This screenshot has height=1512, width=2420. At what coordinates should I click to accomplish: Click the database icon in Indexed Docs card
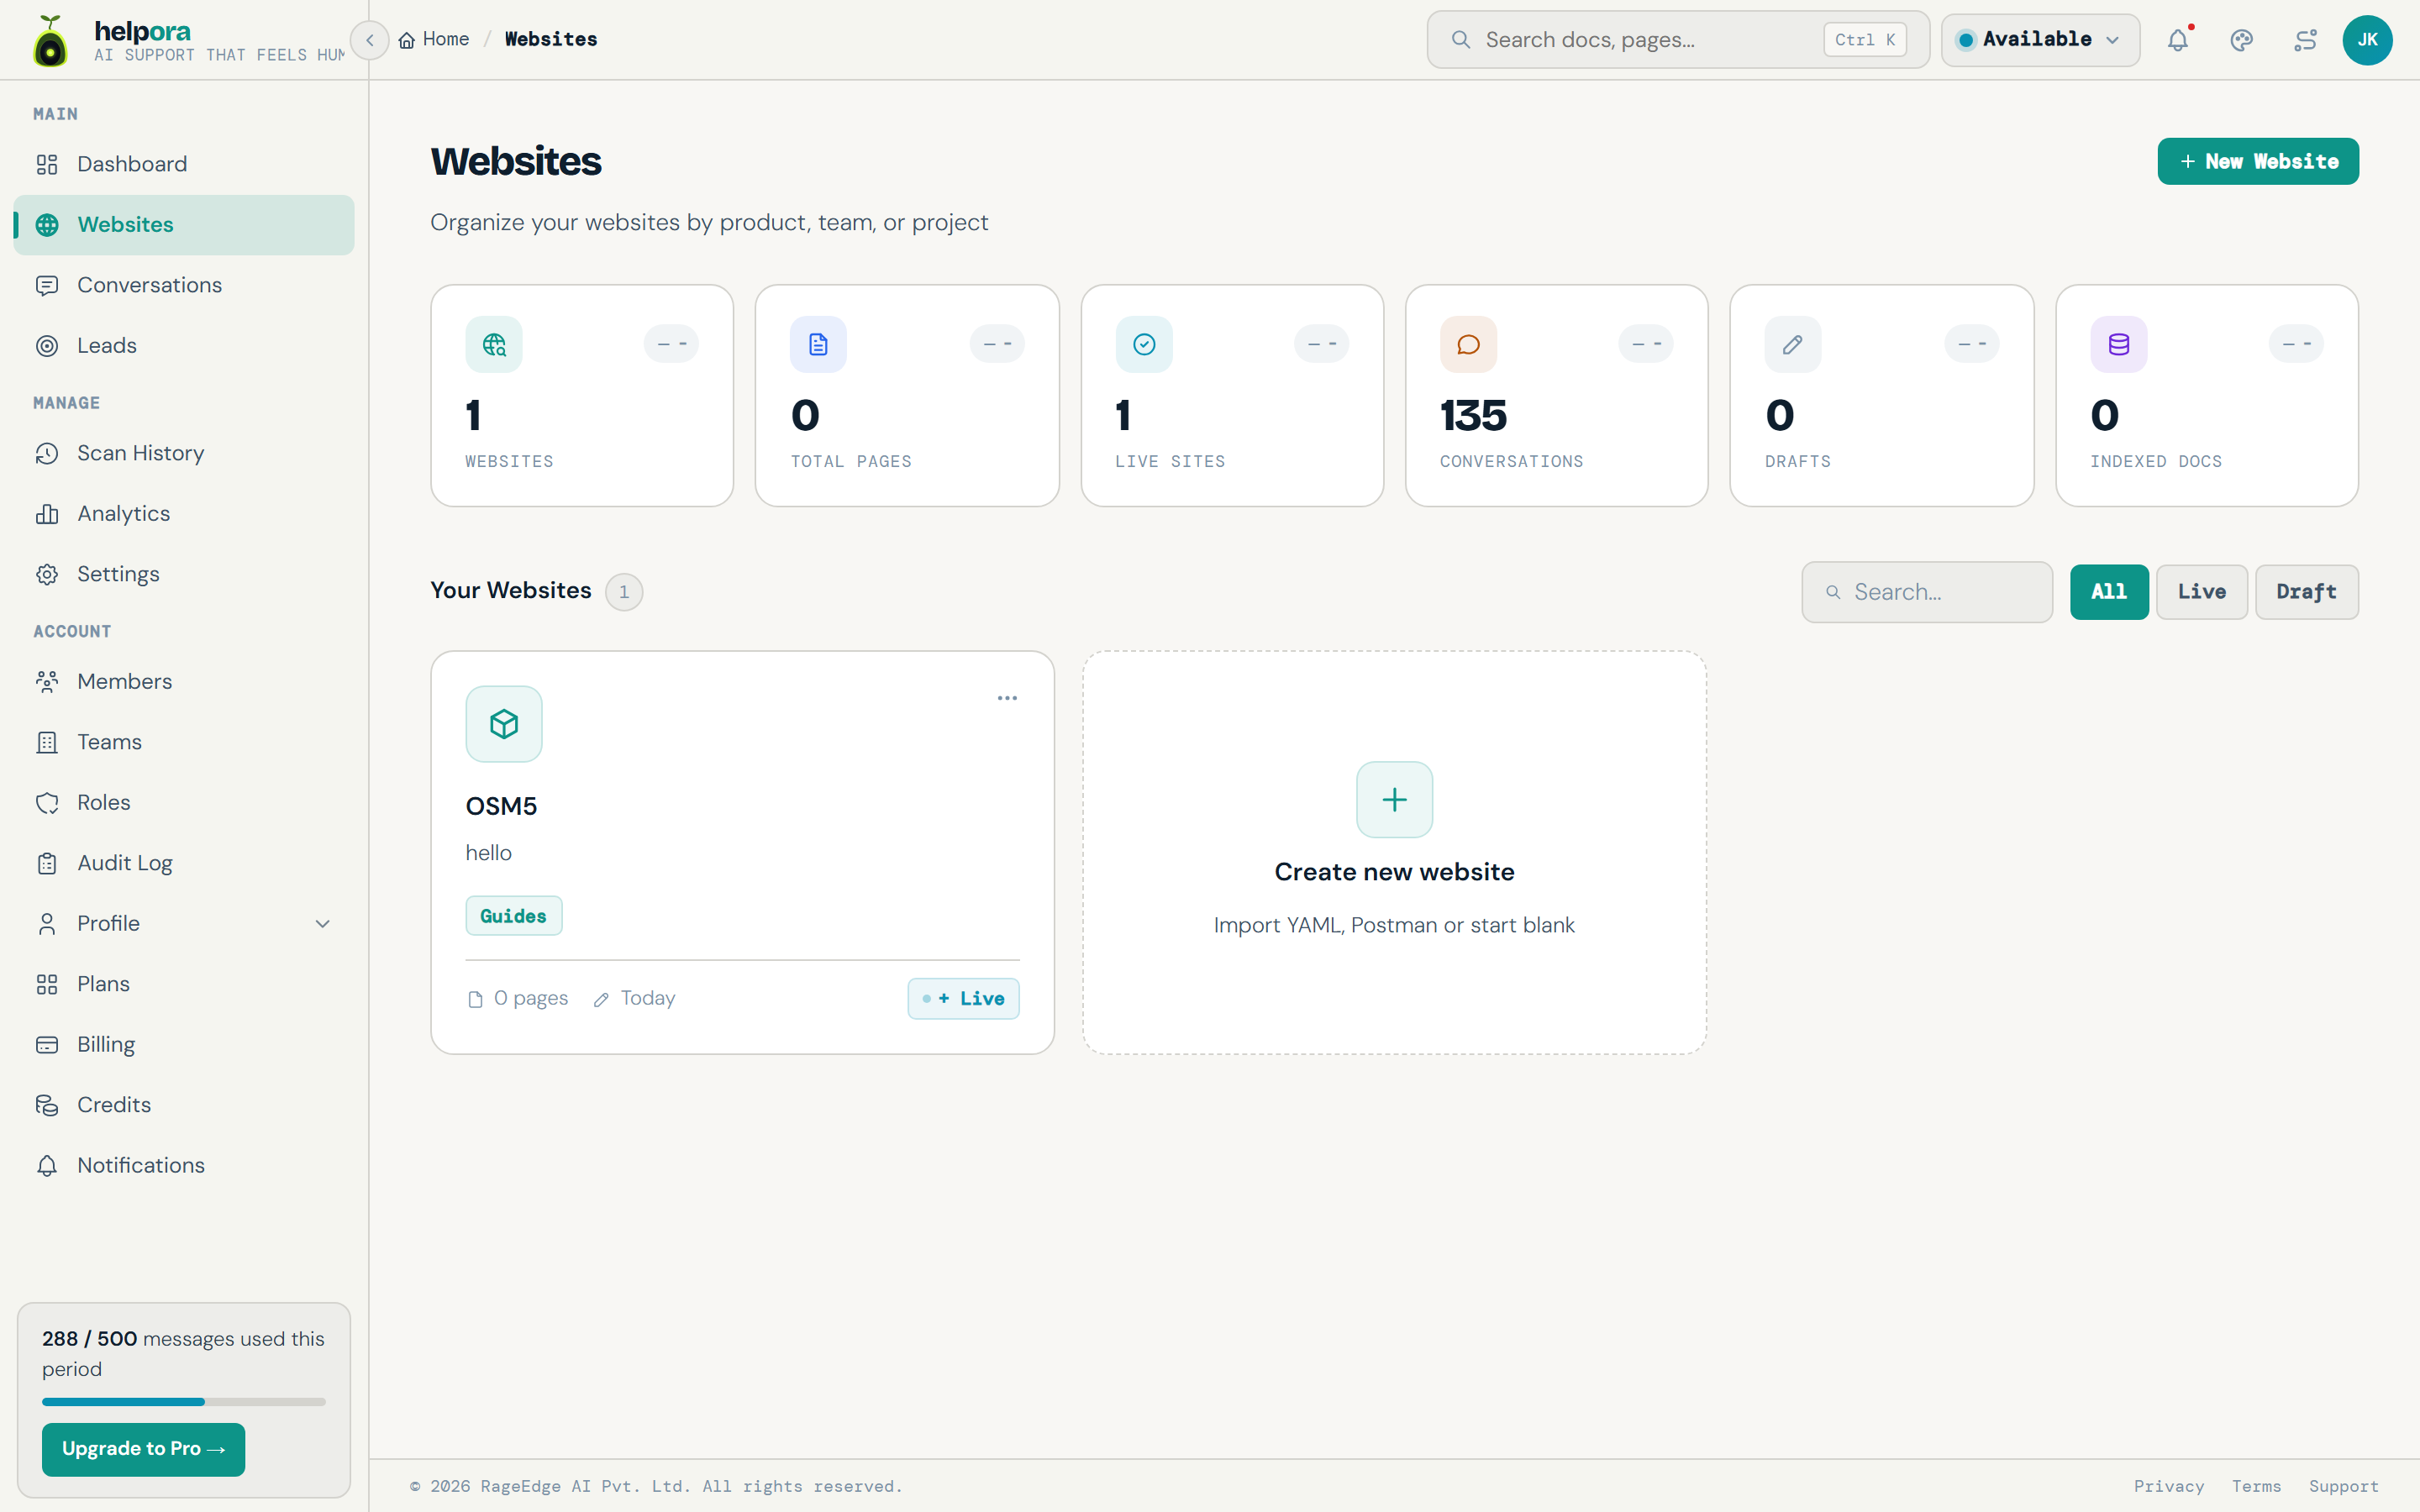tap(2118, 345)
